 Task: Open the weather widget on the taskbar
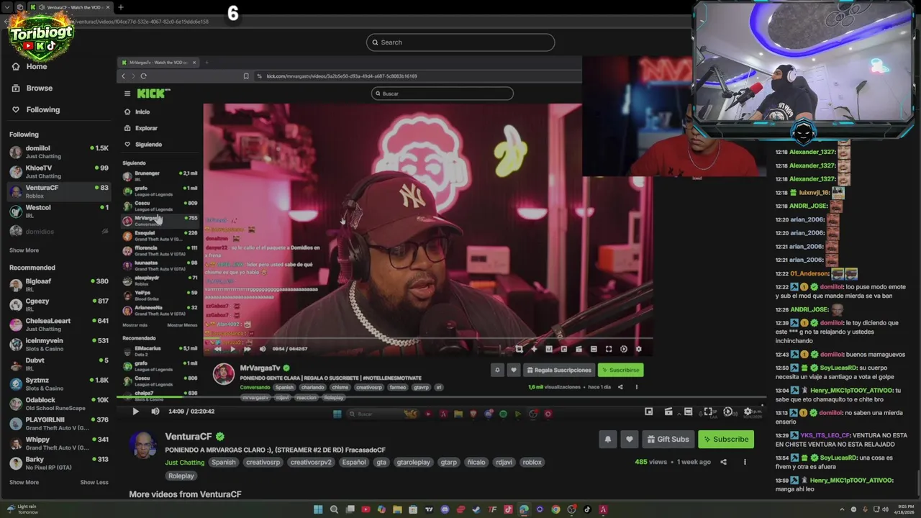22,509
